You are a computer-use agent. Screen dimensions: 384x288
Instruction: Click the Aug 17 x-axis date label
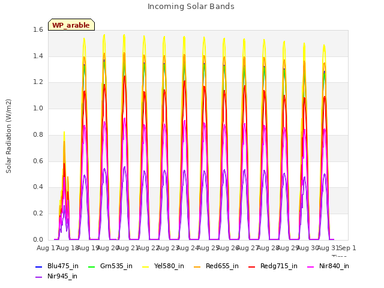[47, 248]
